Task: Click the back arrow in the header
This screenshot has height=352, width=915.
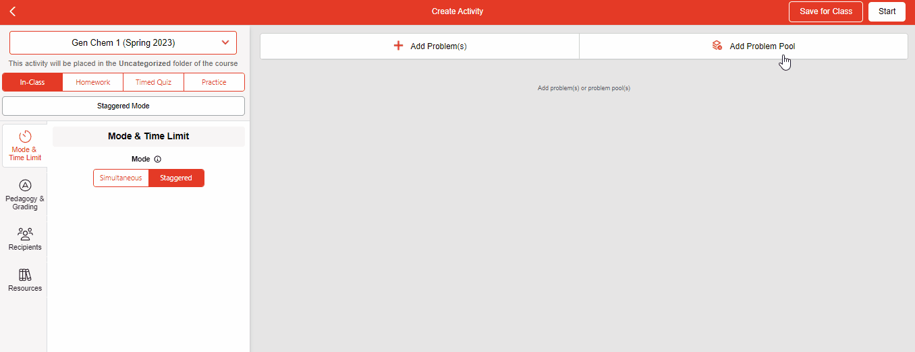Action: tap(13, 11)
